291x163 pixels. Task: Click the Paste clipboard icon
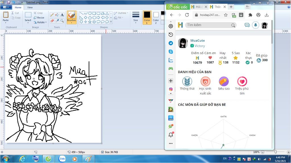(6, 15)
